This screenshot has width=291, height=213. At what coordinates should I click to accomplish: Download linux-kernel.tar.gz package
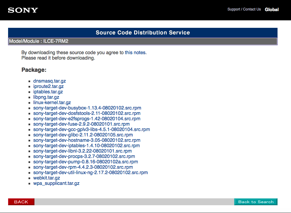click(x=52, y=103)
